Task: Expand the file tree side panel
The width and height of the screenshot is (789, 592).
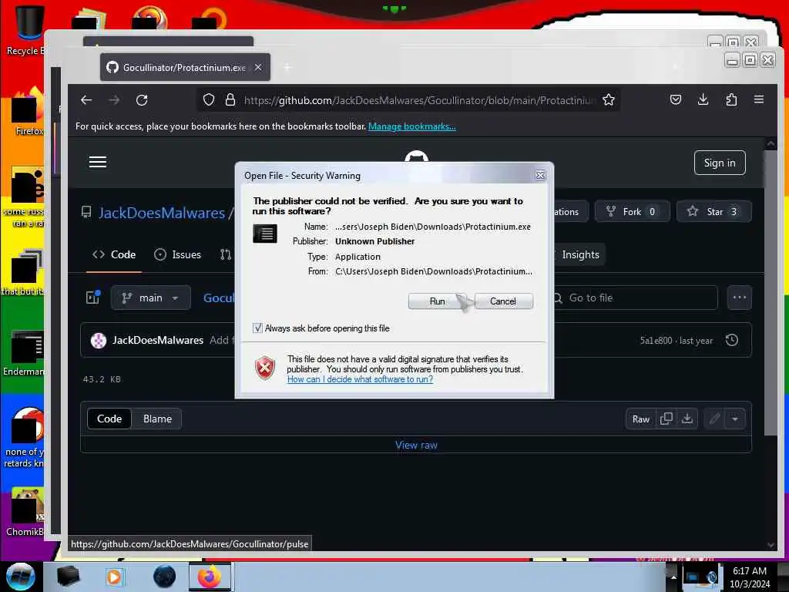Action: coord(93,298)
